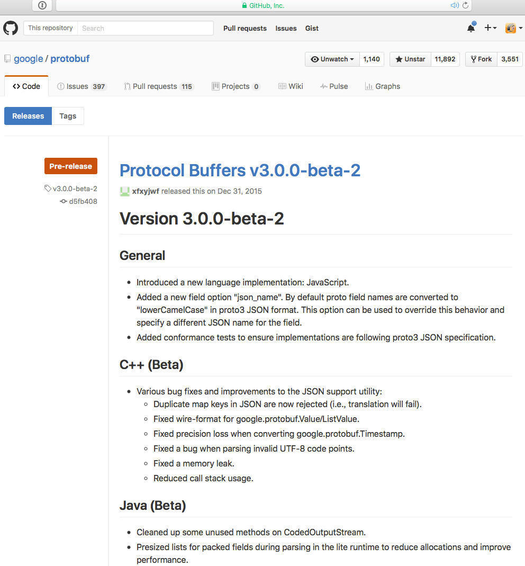Click the site information icon

(x=42, y=5)
